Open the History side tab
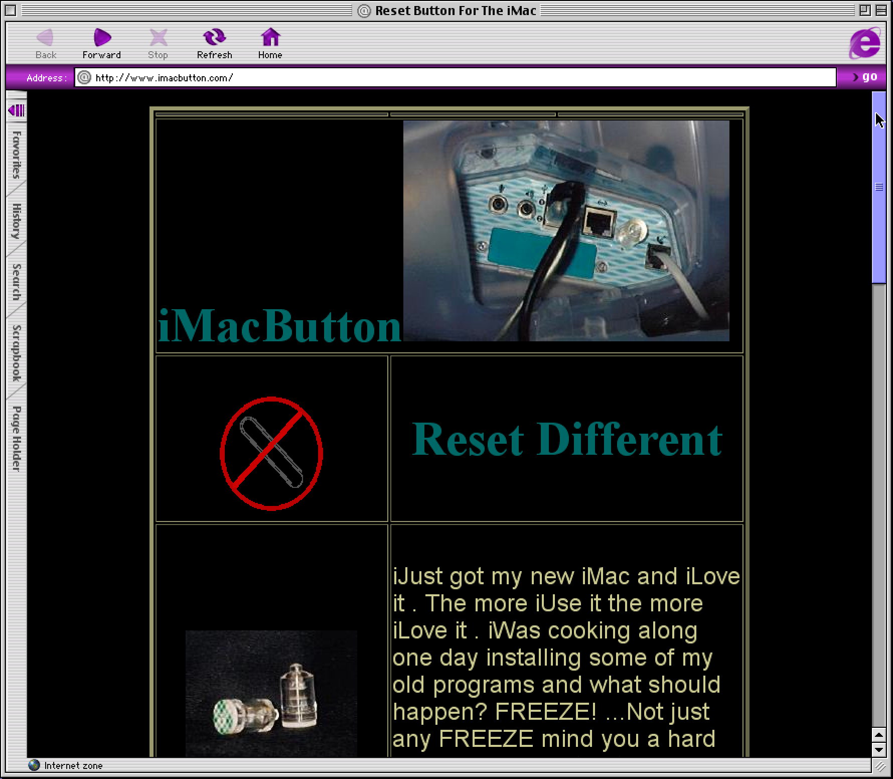This screenshot has width=893, height=779. pos(17,221)
